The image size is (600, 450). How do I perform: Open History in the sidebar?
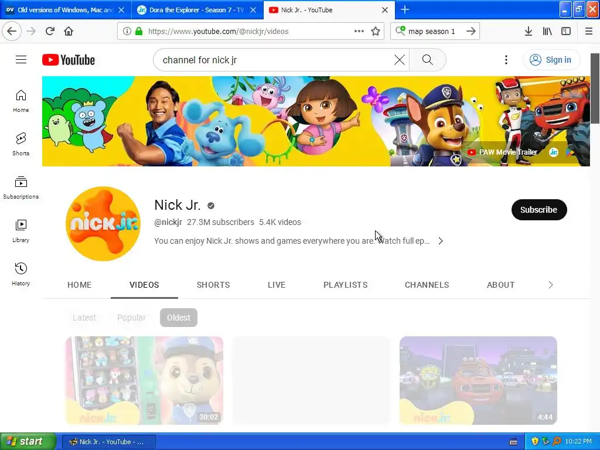coord(21,274)
